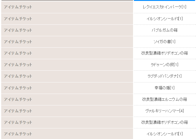Screen dimensions: 196x139
Task: Click アイテムチケット cell beside ラドゥーンの皮[1]
Action: coord(67,65)
